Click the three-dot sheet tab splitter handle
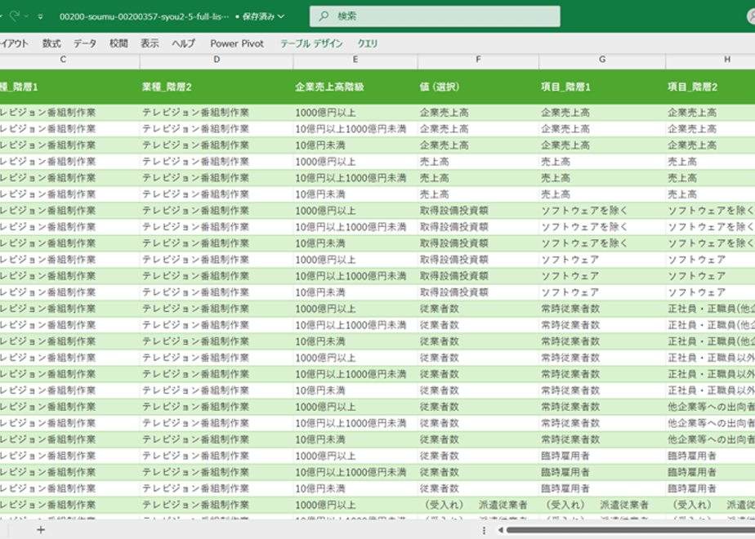The height and width of the screenshot is (539, 755). (484, 530)
